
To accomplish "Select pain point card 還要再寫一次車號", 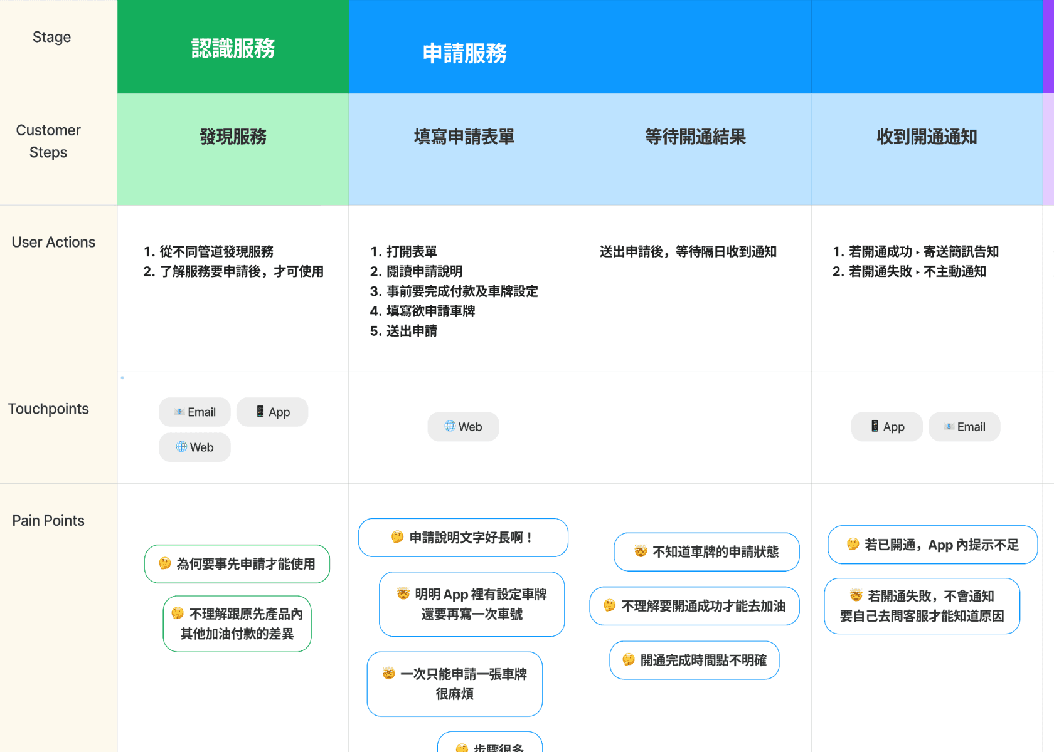I will coord(472,604).
